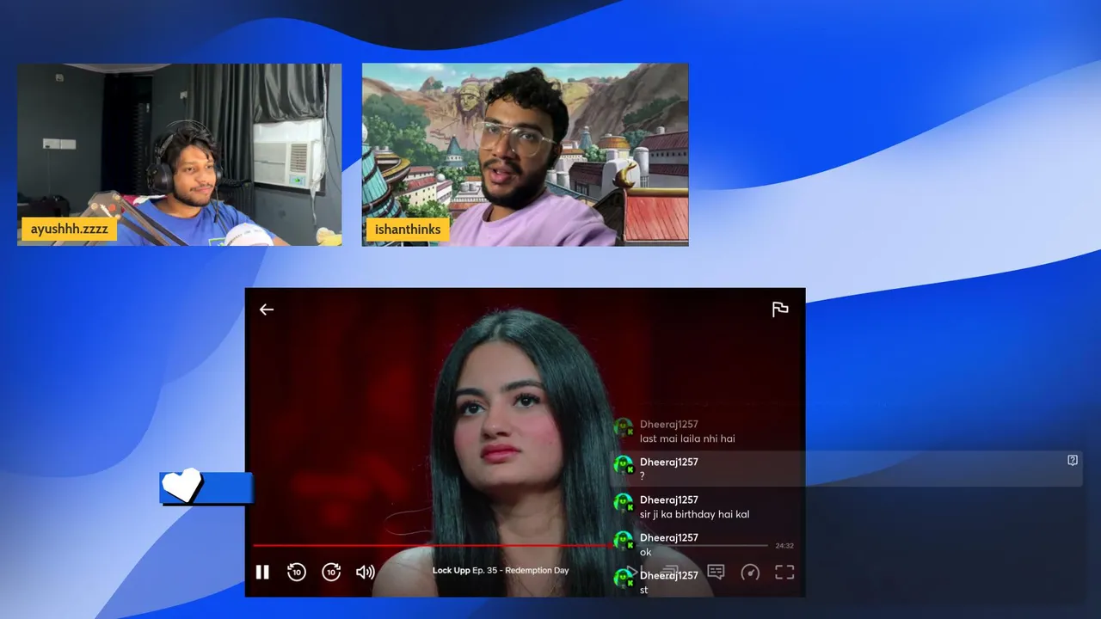The width and height of the screenshot is (1101, 619).
Task: Enter fullscreen mode in the player
Action: tap(784, 572)
